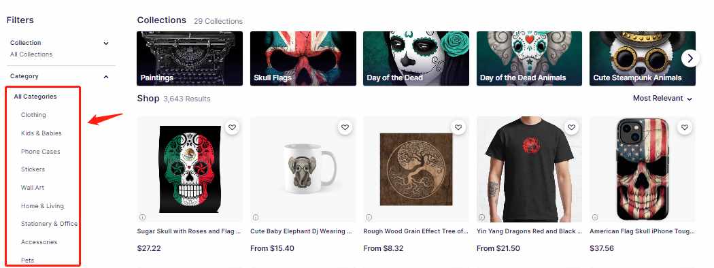
Task: Open Yin Yang Dragons Red and Black product title
Action: [x=529, y=231]
